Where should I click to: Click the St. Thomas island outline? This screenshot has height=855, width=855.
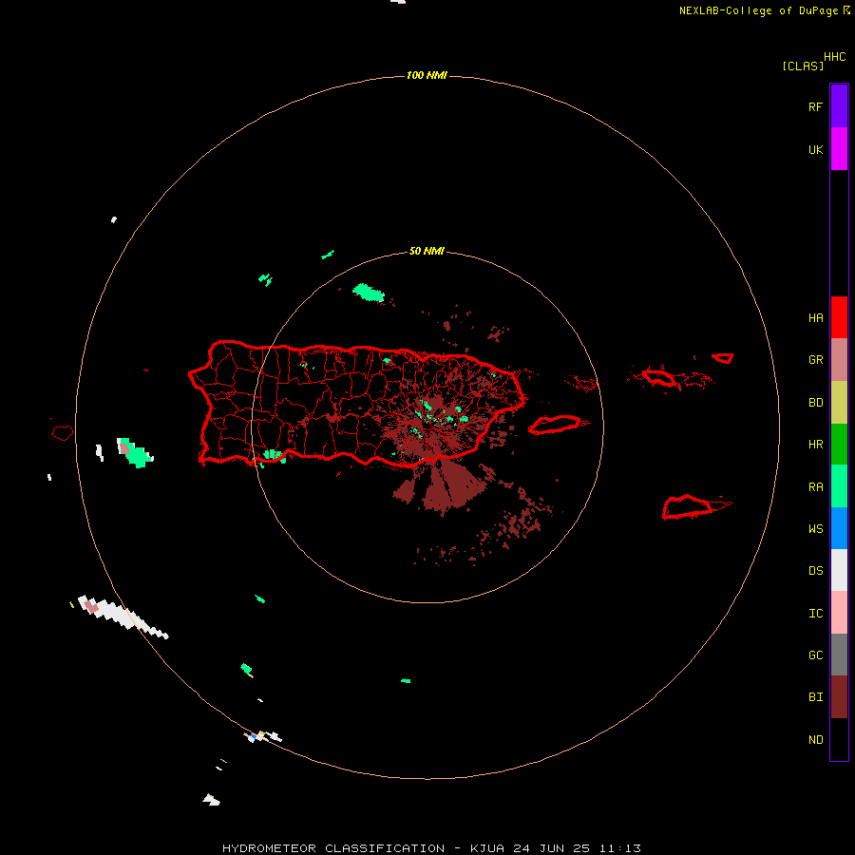[x=659, y=377]
